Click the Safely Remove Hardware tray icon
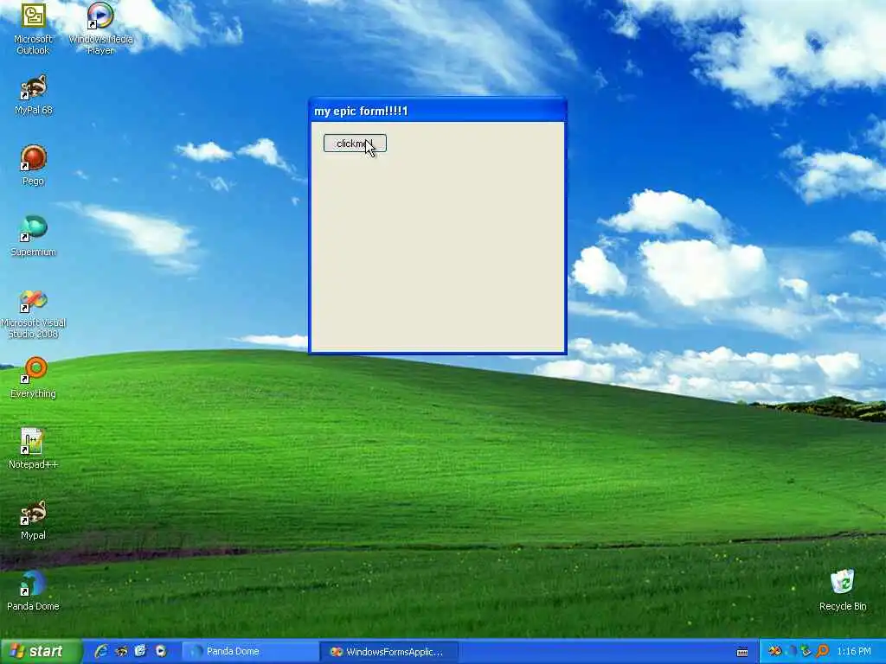 (x=806, y=652)
